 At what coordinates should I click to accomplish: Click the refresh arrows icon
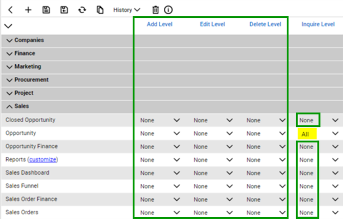[x=82, y=10]
